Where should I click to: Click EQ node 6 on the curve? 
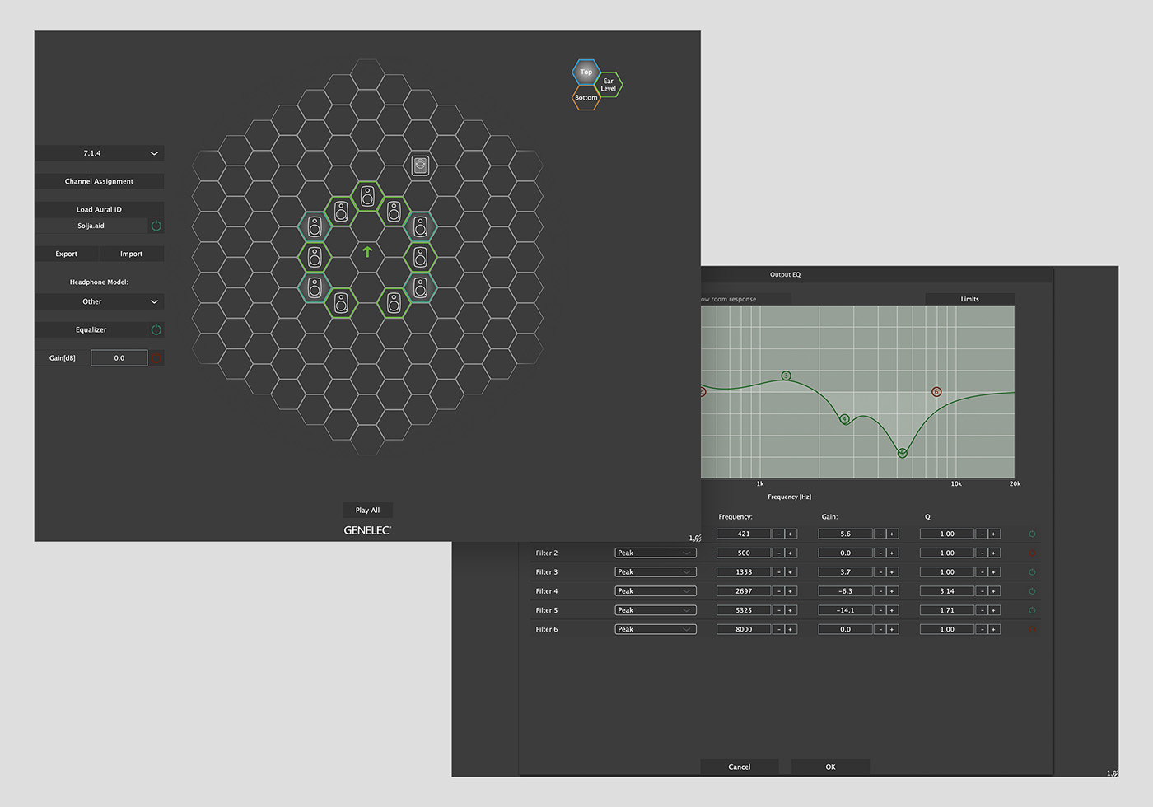(936, 392)
